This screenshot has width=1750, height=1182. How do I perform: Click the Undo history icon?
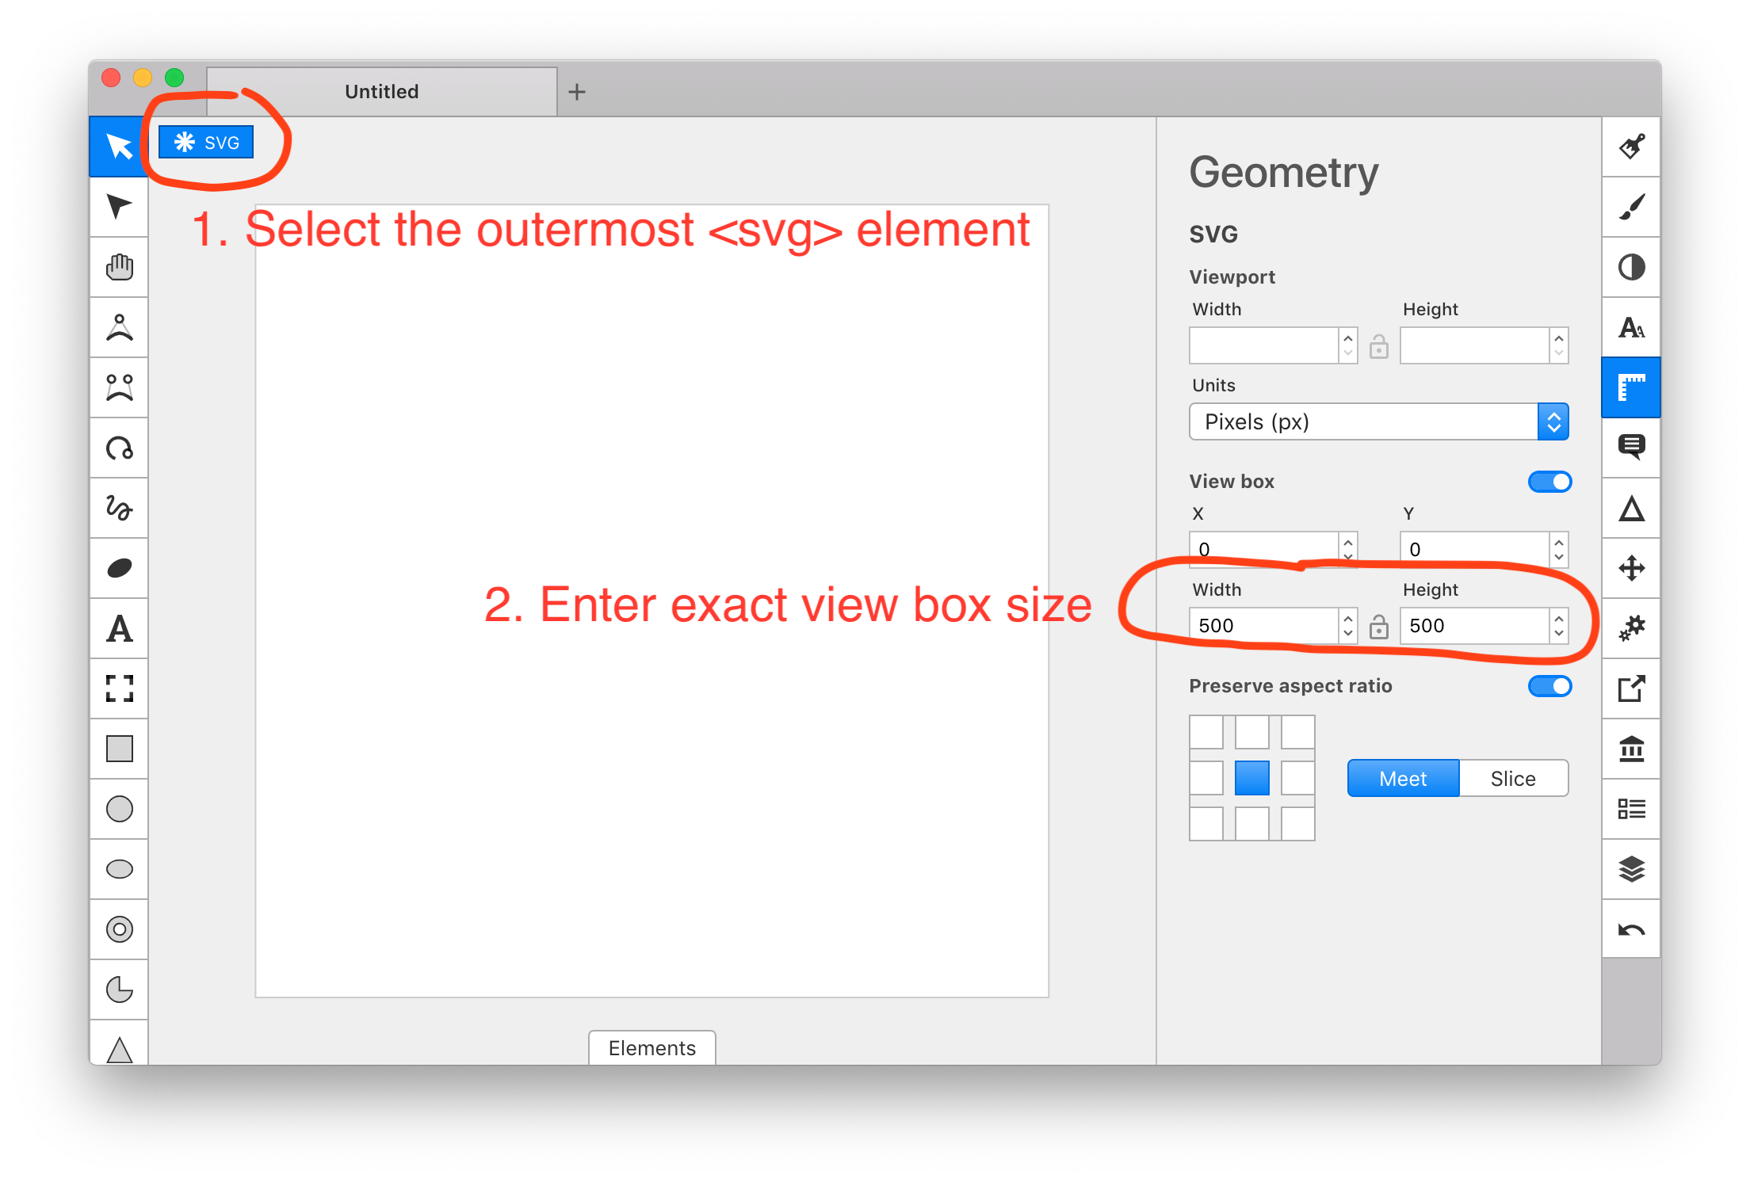click(x=1631, y=929)
